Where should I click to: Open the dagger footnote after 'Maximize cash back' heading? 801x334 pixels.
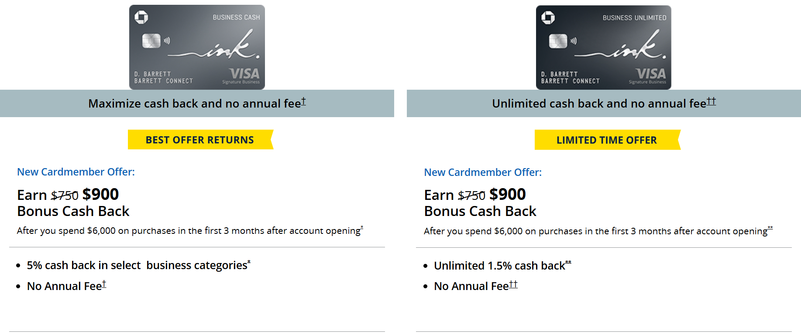click(303, 101)
